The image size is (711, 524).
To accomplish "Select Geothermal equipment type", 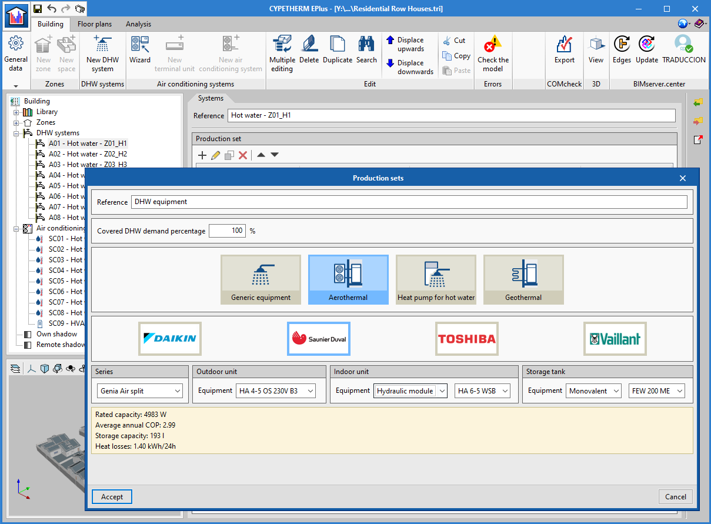I will tap(523, 279).
